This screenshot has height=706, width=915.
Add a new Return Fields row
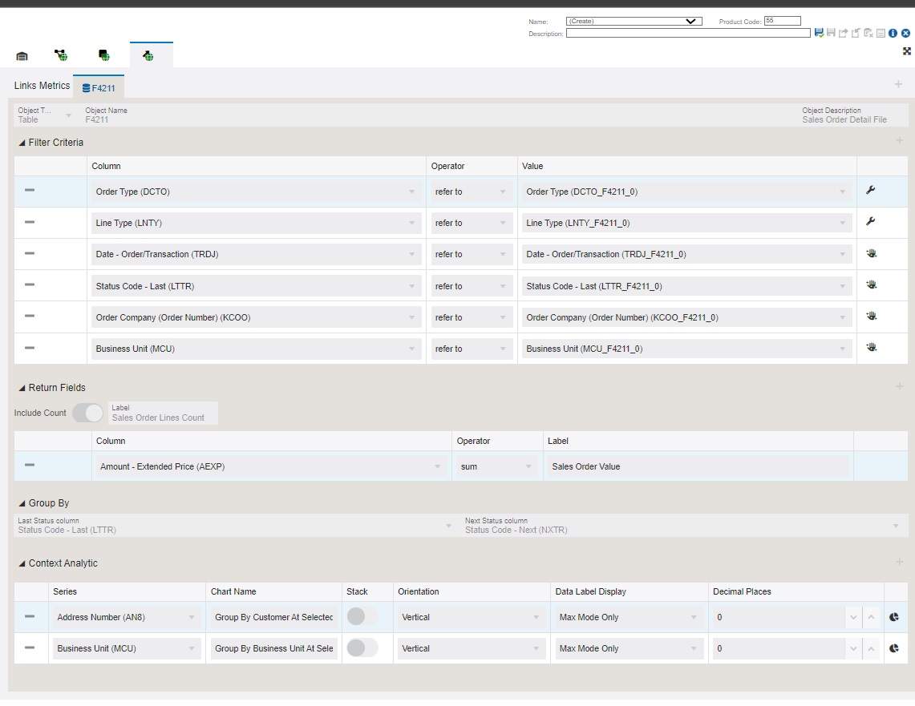click(x=899, y=387)
